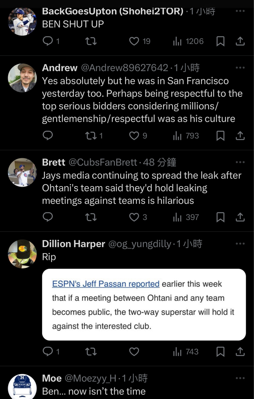View analytics of Brett's tweet showing 397
The height and width of the screenshot is (399, 254).
click(186, 217)
